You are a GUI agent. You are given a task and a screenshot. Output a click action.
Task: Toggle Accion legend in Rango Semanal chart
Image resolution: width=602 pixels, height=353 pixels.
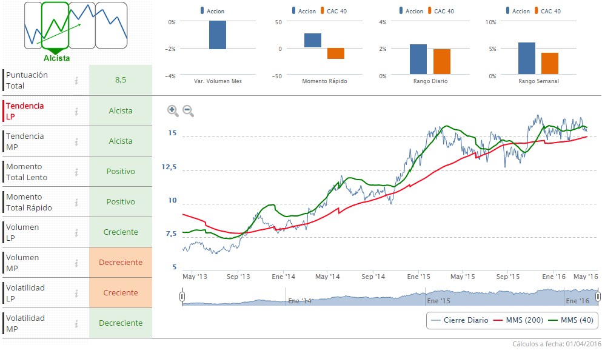pos(516,11)
